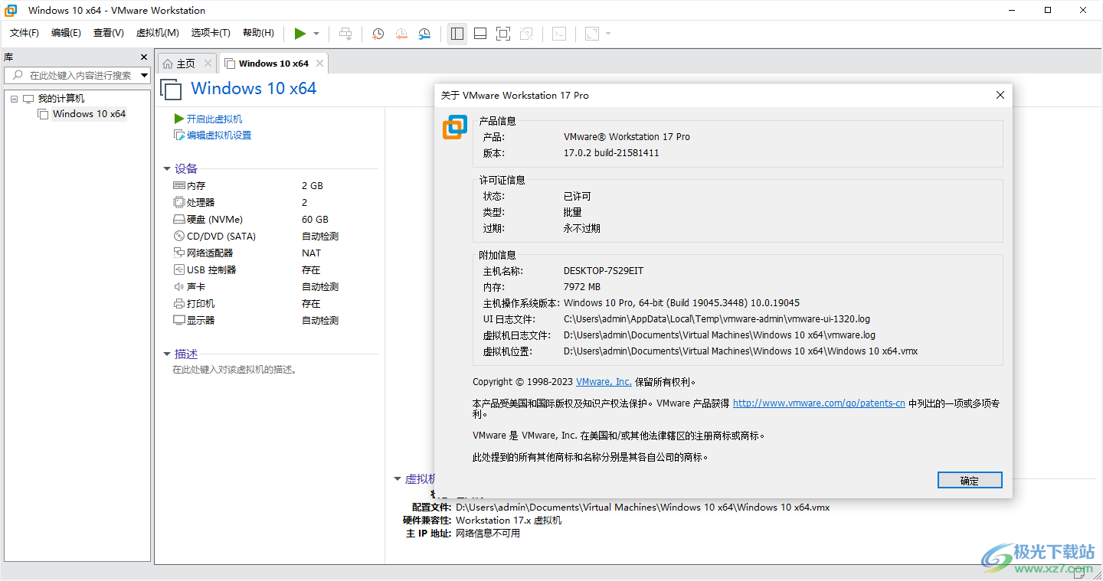Collapse the 我的计算机 tree node

tap(13, 98)
